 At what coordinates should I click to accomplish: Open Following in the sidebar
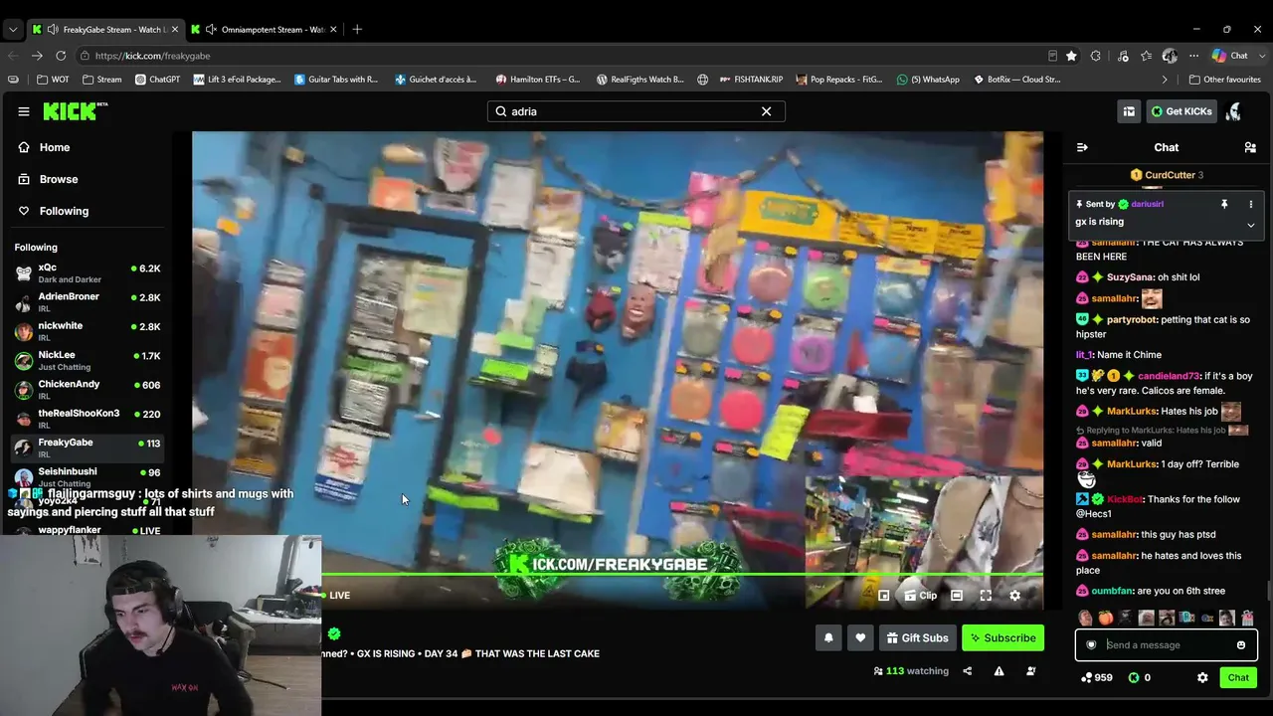pos(64,211)
